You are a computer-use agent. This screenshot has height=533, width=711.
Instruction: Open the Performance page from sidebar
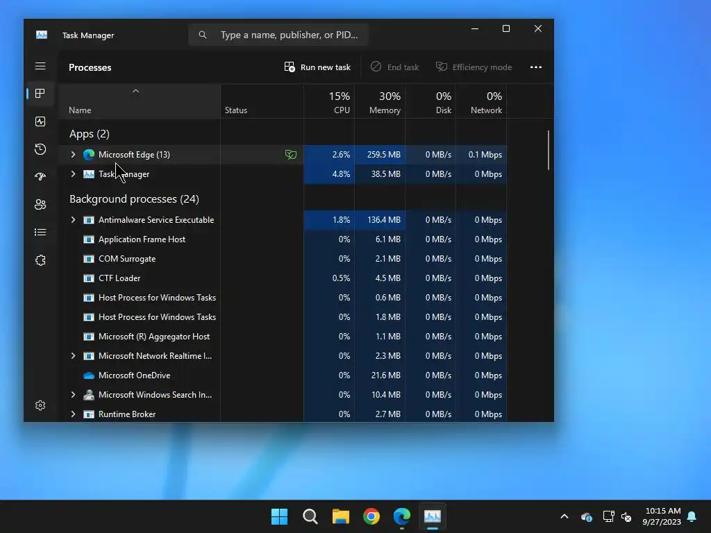40,121
